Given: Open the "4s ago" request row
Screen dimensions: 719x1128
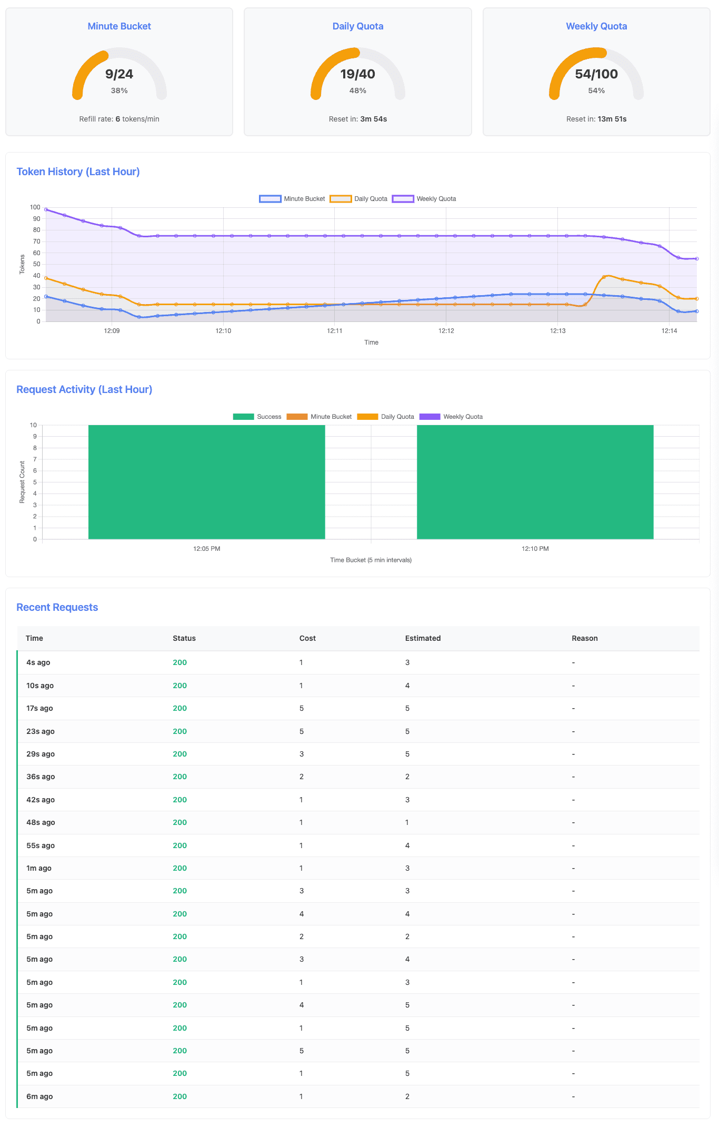Looking at the screenshot, I should coord(358,662).
